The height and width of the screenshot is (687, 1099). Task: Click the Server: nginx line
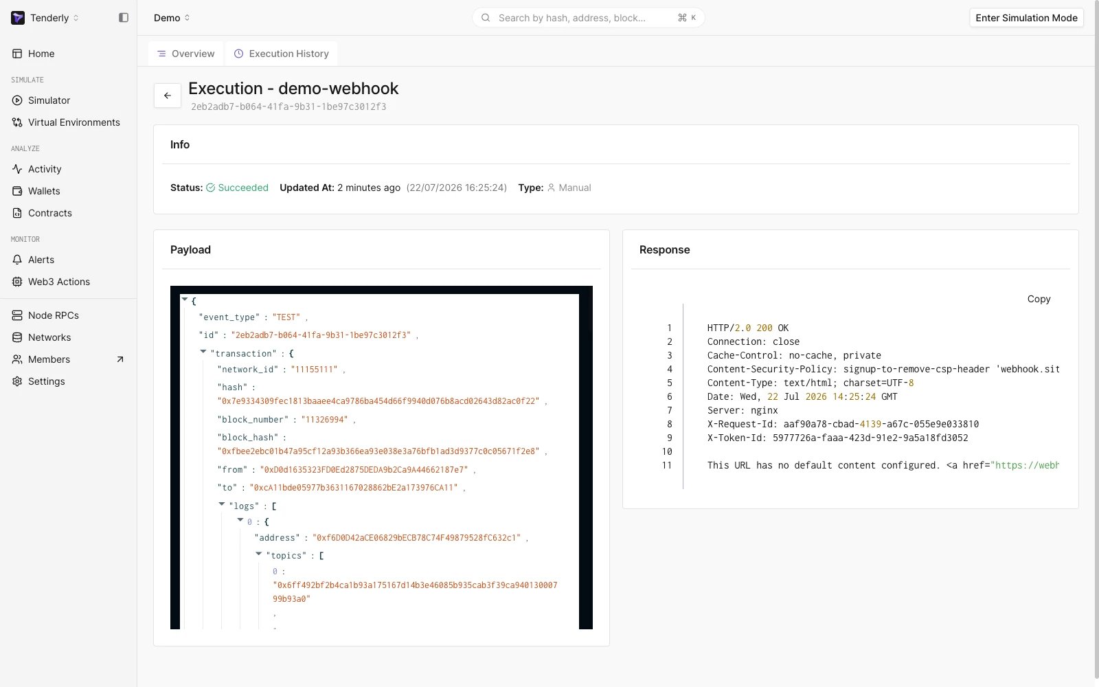(x=743, y=410)
